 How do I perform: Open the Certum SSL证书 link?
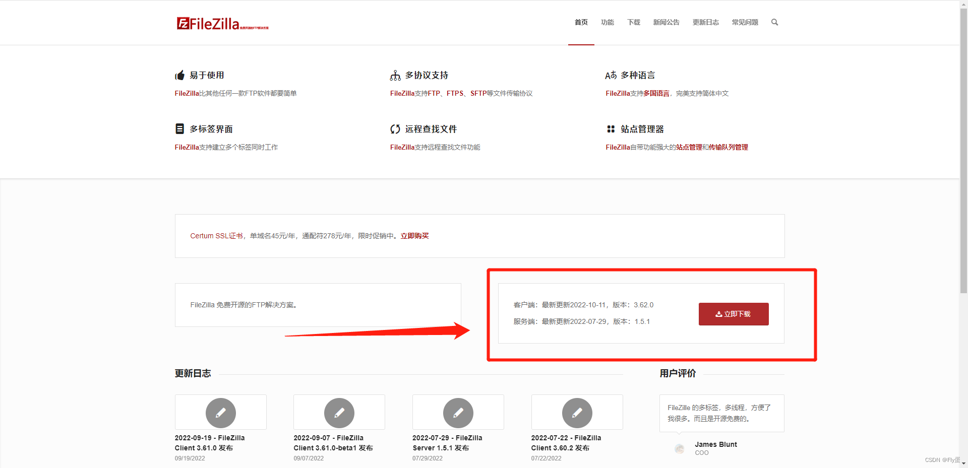coord(216,236)
